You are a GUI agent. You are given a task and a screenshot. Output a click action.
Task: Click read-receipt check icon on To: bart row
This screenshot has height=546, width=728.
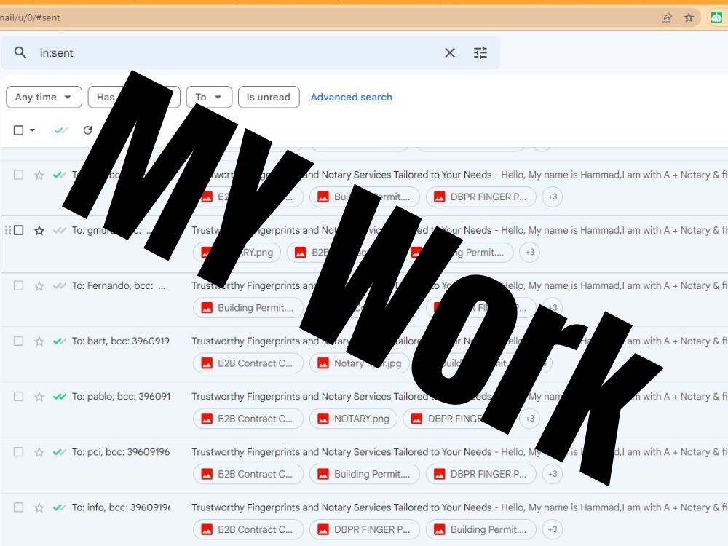[x=60, y=341]
